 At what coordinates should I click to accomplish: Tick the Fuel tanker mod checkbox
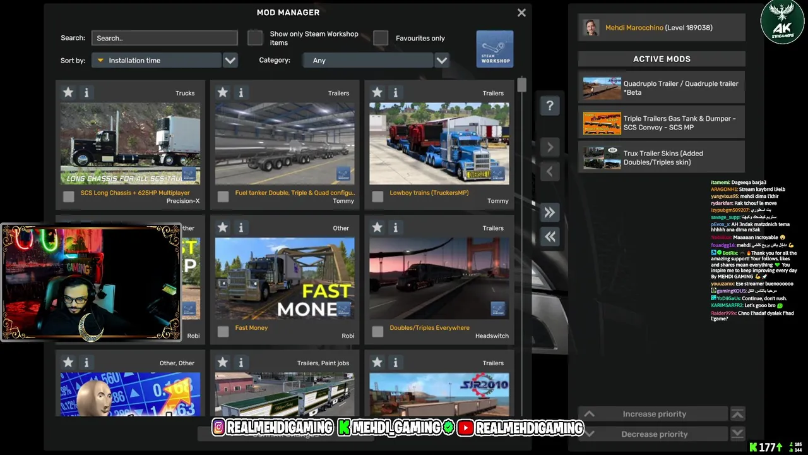click(223, 197)
